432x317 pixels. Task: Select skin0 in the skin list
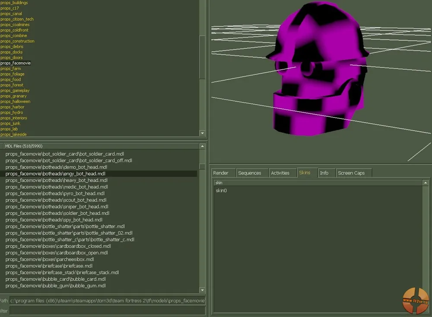221,190
